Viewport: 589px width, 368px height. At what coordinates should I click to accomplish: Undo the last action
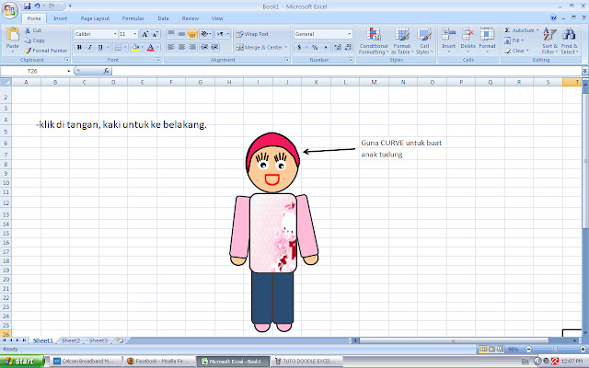pos(37,6)
